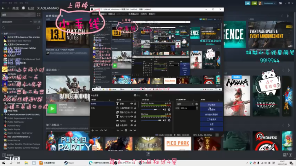Add a new scene with plus icon
This screenshot has height=166, width=296.
pyautogui.click(x=93, y=130)
